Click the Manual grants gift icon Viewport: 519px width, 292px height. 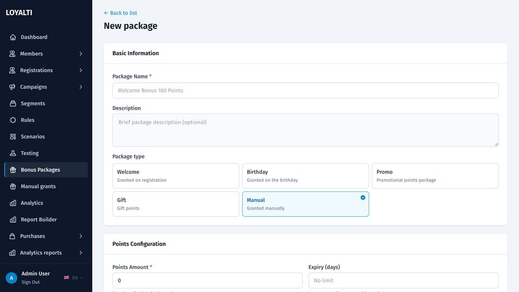[x=13, y=187]
